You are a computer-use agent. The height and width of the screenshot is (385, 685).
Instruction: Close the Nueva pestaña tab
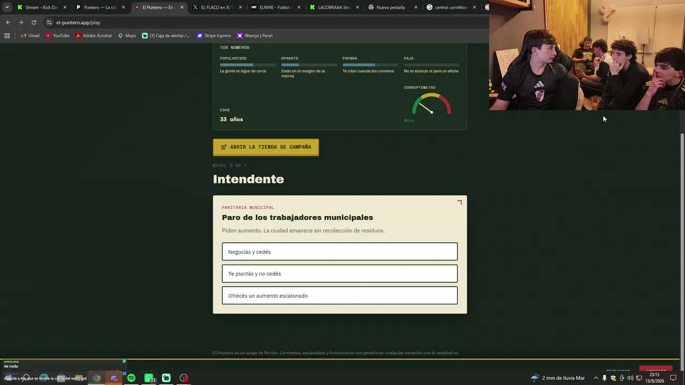(x=416, y=7)
